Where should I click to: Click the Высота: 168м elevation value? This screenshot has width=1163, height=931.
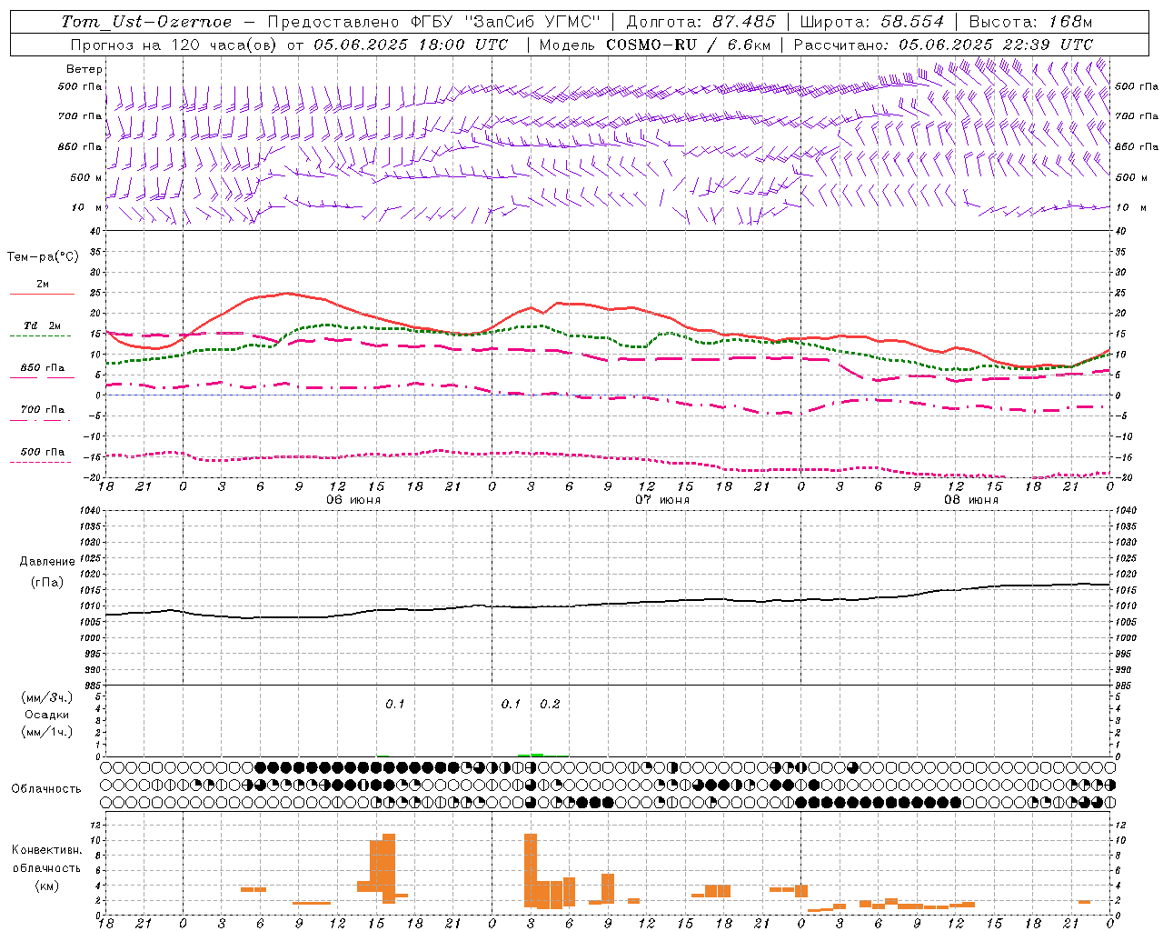pos(1030,22)
